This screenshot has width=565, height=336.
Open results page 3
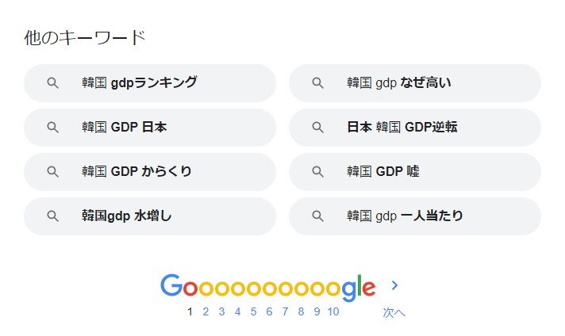point(221,311)
